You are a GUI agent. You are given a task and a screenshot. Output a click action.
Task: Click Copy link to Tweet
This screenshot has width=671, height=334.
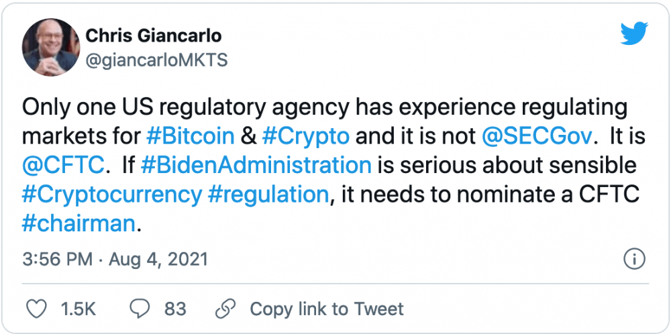327,309
